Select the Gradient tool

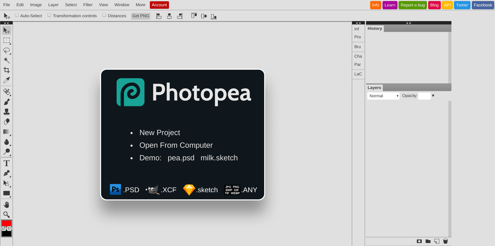[6, 132]
